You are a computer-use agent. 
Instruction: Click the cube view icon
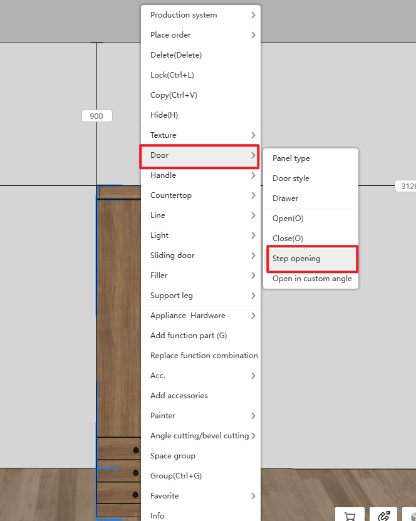click(x=410, y=516)
